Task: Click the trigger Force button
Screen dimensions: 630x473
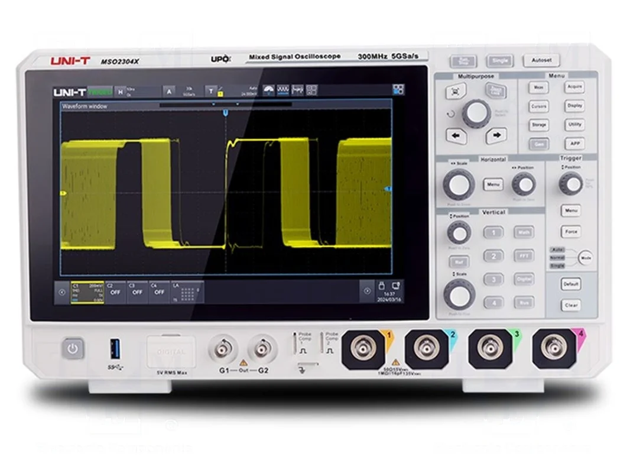Action: [571, 232]
